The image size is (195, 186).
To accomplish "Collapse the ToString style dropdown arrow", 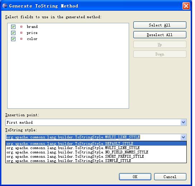I will (183, 137).
